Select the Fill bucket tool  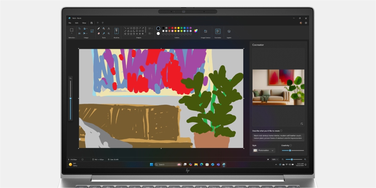[103, 28]
